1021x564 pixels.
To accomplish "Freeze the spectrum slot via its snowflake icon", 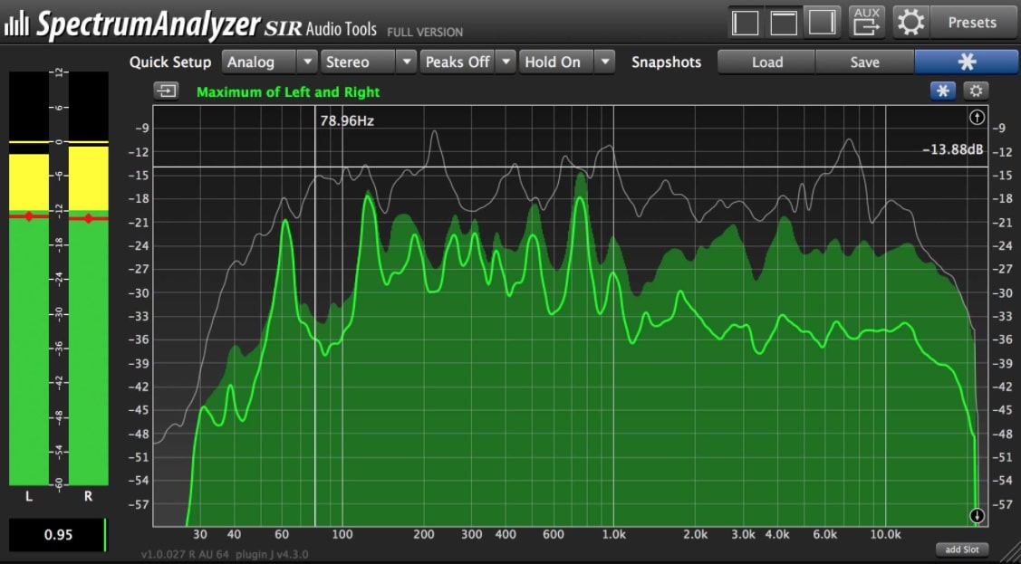I will (942, 91).
